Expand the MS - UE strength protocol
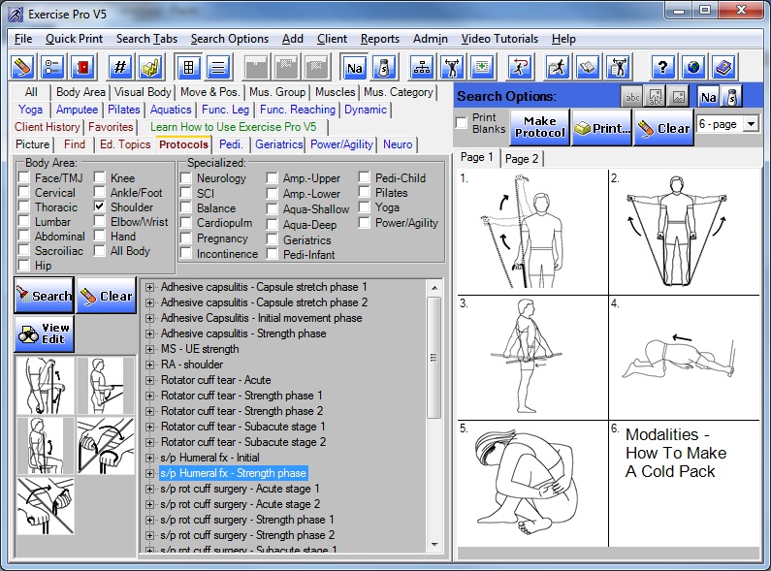 click(x=149, y=349)
